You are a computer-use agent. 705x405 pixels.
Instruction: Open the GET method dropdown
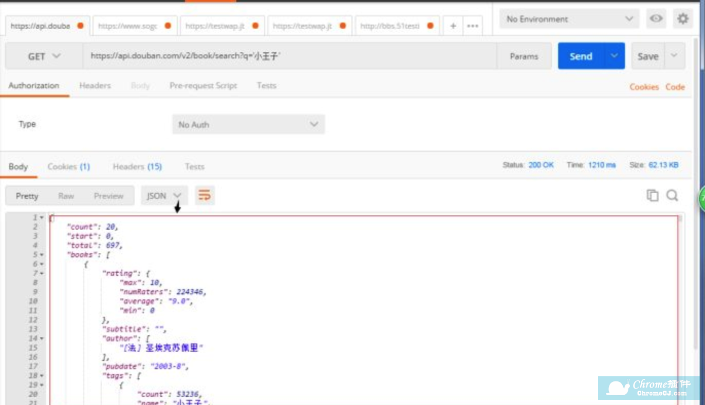(x=44, y=56)
